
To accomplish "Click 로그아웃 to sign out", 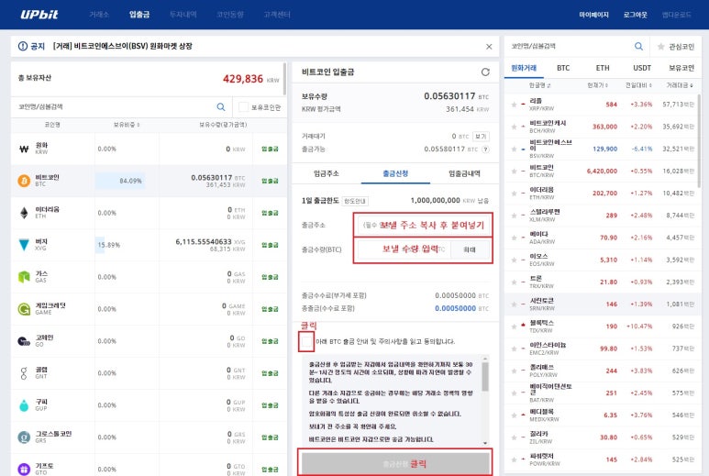I will [x=636, y=15].
